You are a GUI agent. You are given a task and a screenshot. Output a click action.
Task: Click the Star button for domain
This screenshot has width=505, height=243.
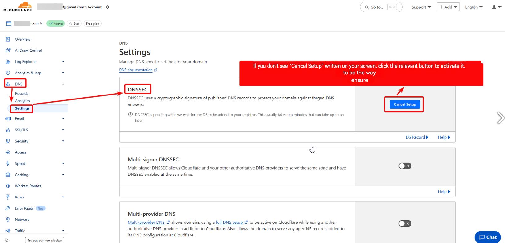(x=74, y=24)
